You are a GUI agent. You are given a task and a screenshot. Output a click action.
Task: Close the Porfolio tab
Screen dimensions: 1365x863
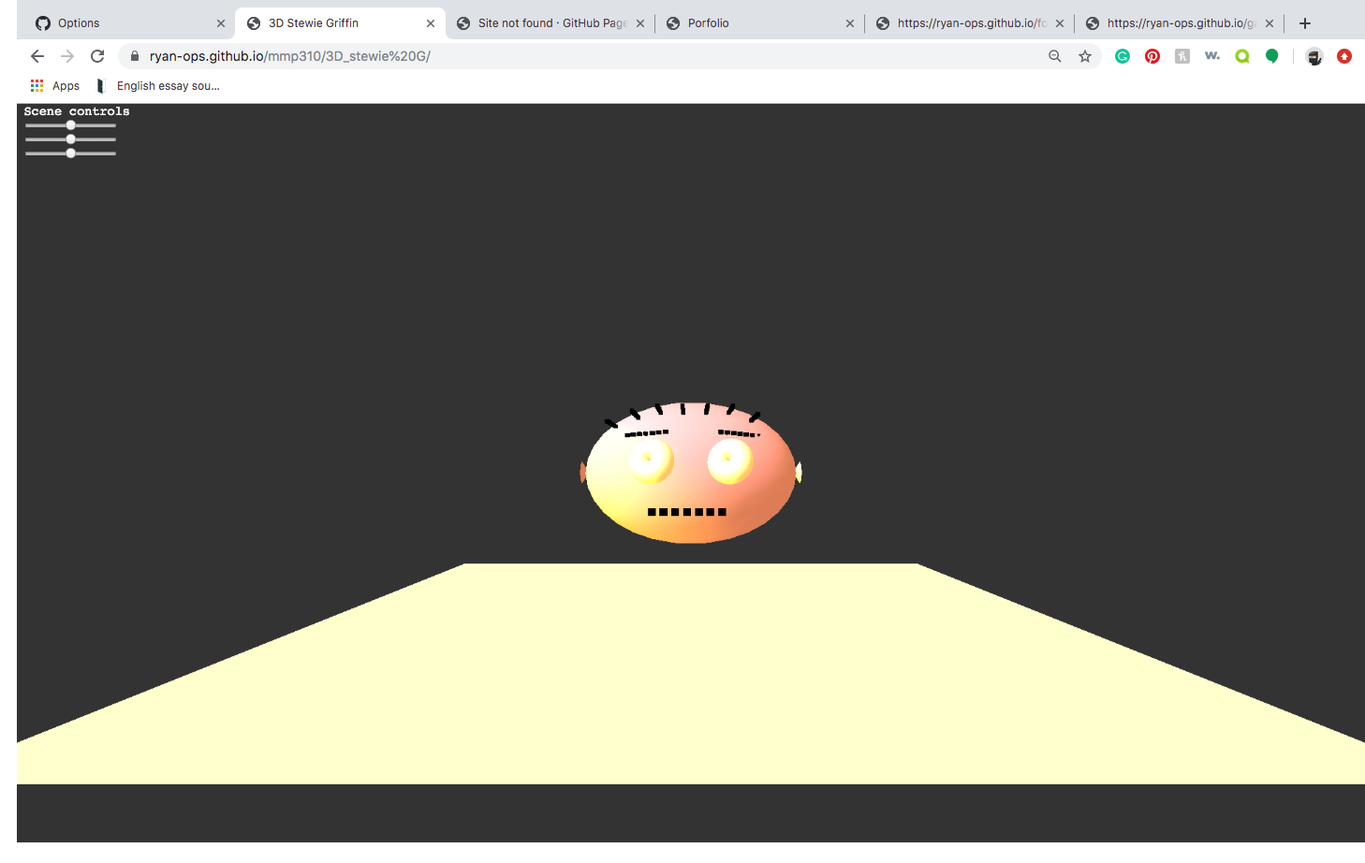[x=850, y=23]
